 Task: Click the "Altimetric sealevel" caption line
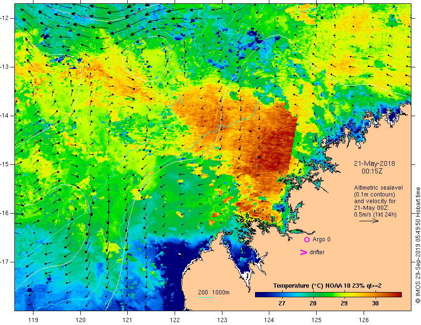coord(378,188)
